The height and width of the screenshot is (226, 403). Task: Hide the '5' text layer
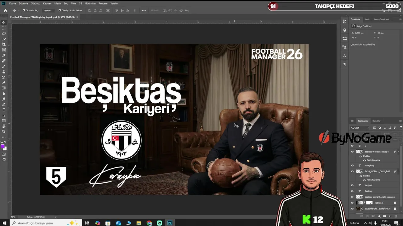352,146
